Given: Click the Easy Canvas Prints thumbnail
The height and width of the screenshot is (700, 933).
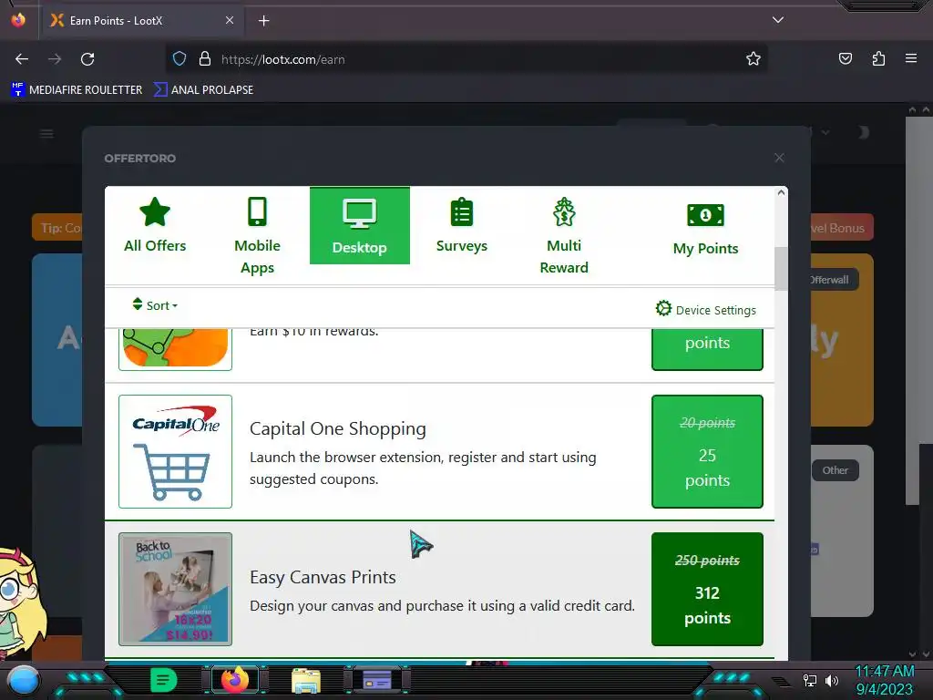Looking at the screenshot, I should tap(175, 589).
